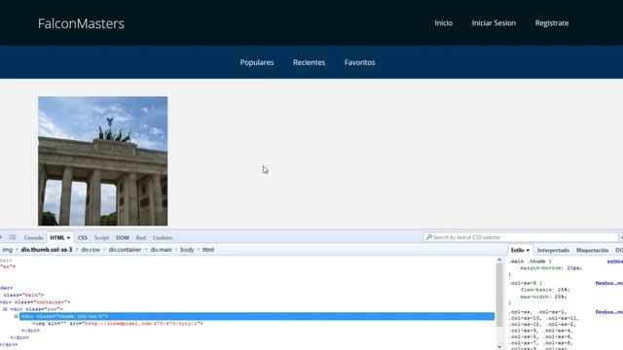Open the Registrate link
The image size is (623, 350).
552,23
